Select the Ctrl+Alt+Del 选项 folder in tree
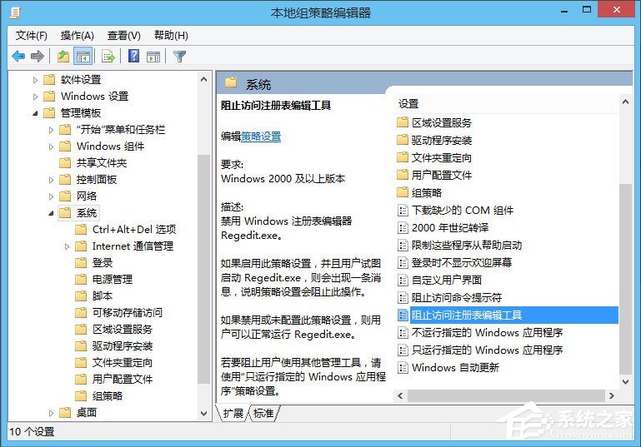The image size is (641, 447). click(133, 230)
